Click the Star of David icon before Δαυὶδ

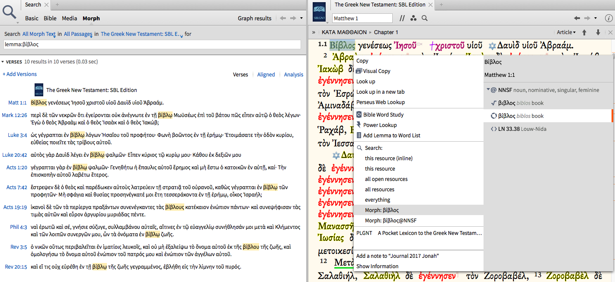tap(492, 46)
